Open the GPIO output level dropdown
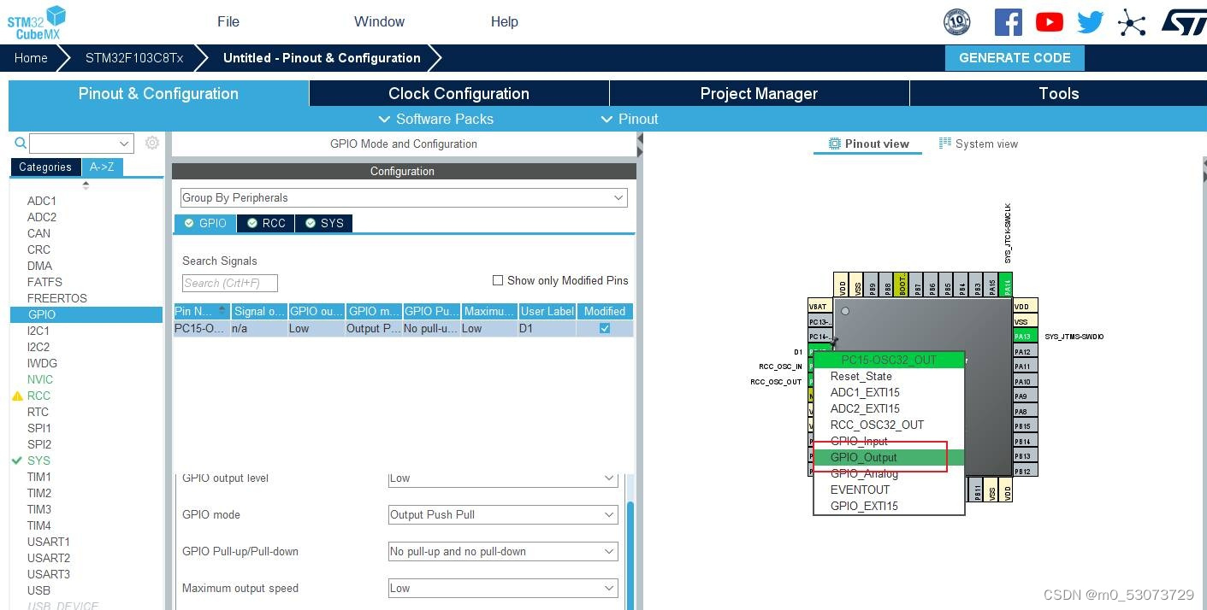1207x610 pixels. click(503, 478)
